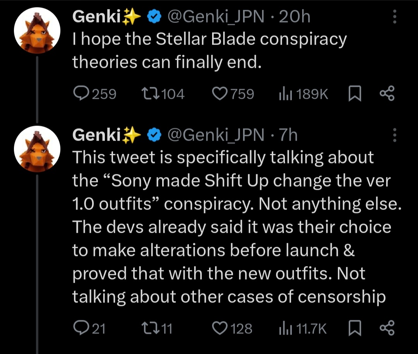Retweet the first tweet with 104 retweets
Viewport: 418px width, 354px height.
point(163,94)
